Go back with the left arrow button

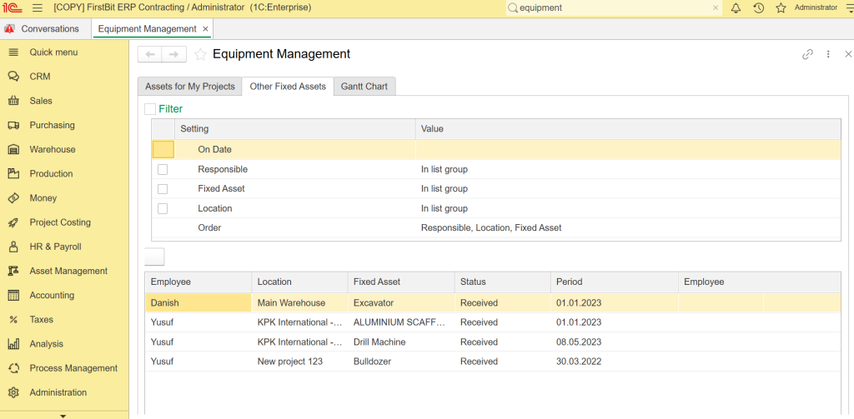pyautogui.click(x=150, y=54)
